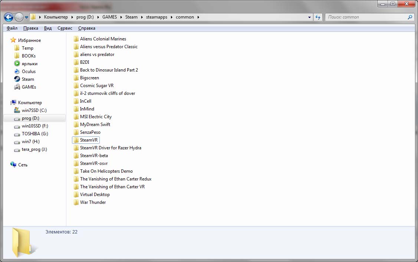The height and width of the screenshot is (262, 418).
Task: Select TOSHIBA (G:) drive
Action: [x=31, y=134]
